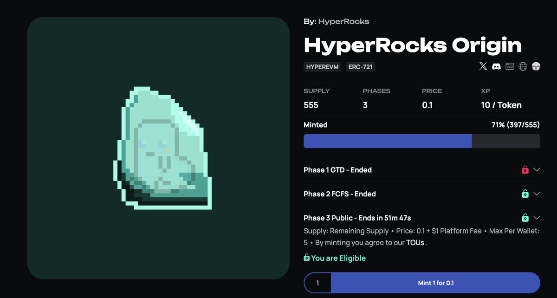Viewport: 557px width, 298px height.
Task: Click the green lock icon on Phase 3 Public
Action: point(525,218)
